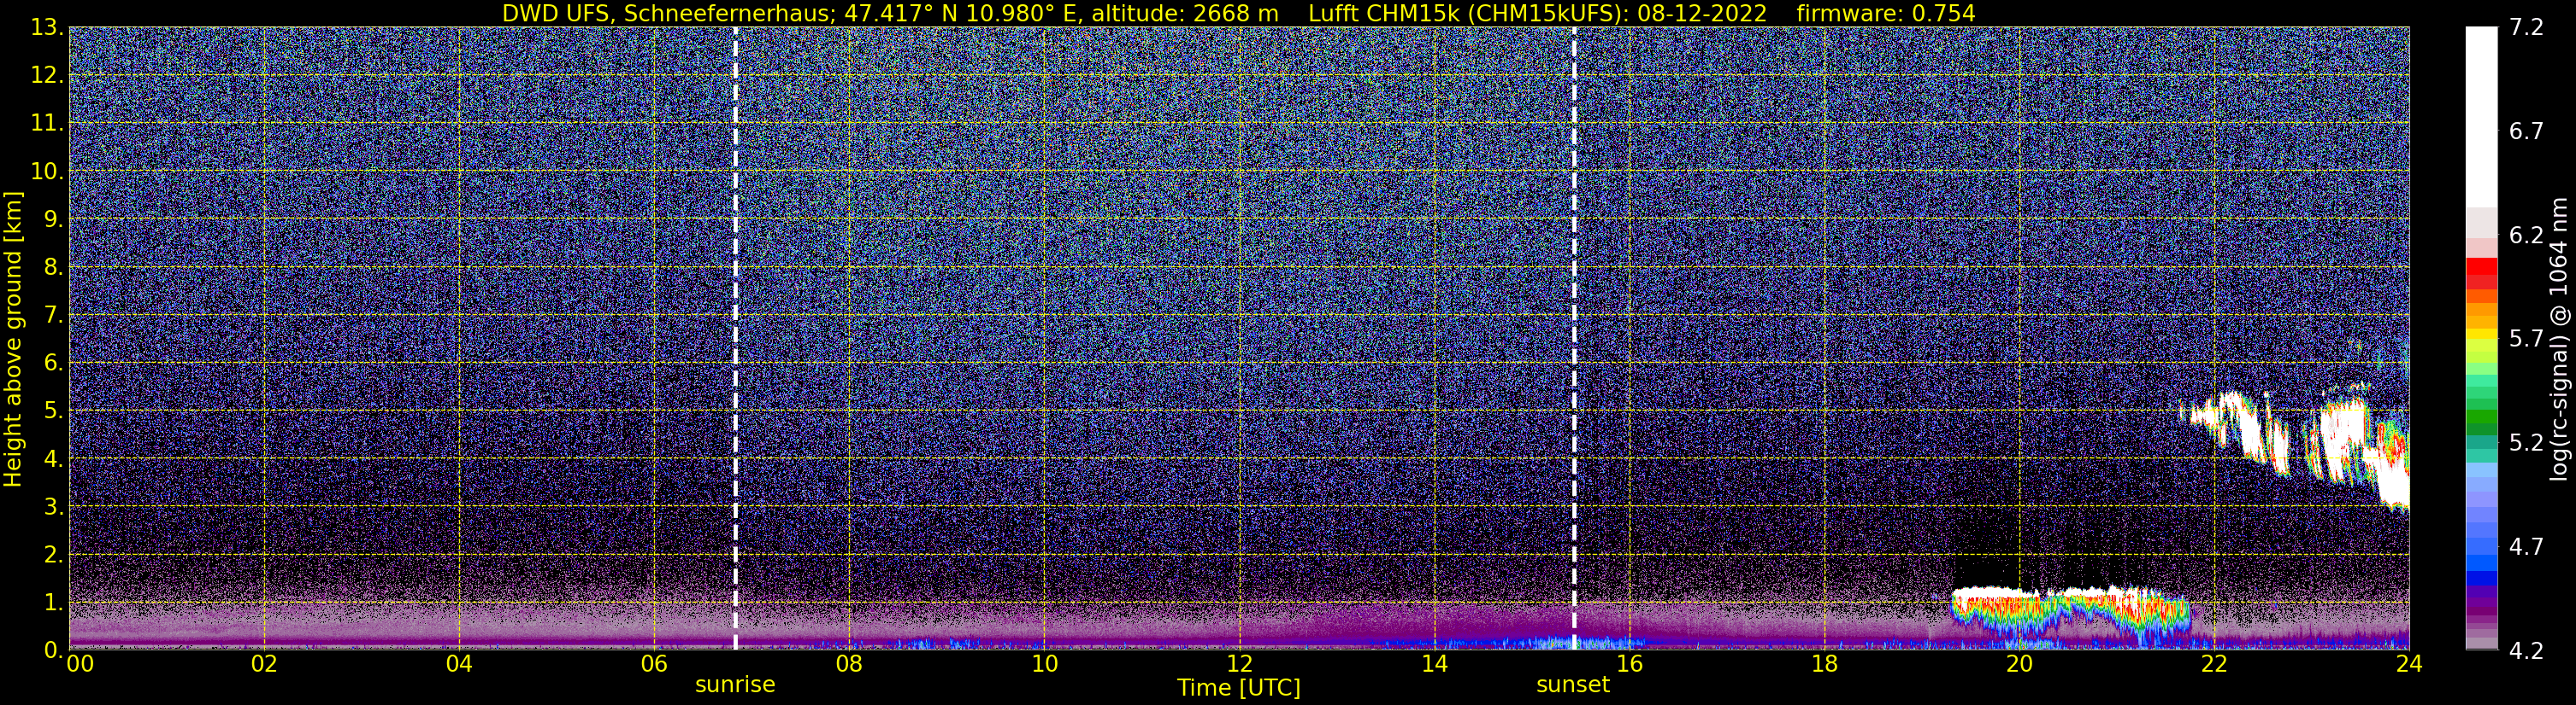Click the colorbar tick value 6.2
The height and width of the screenshot is (705, 2576).
click(2526, 236)
